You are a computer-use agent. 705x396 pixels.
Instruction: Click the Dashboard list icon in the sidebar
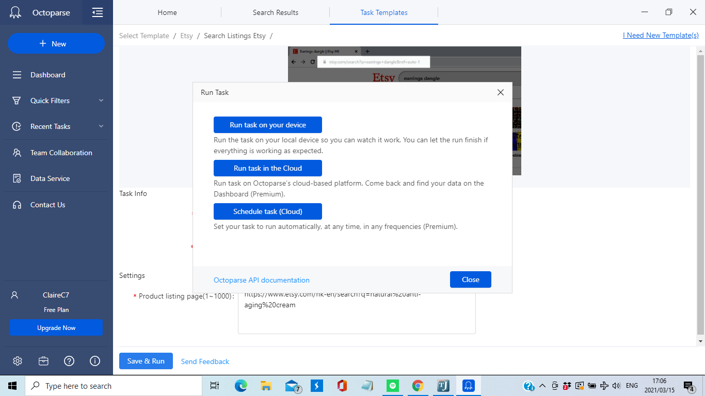tap(17, 75)
